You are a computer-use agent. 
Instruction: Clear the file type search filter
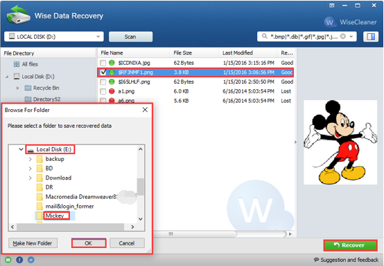coord(343,37)
